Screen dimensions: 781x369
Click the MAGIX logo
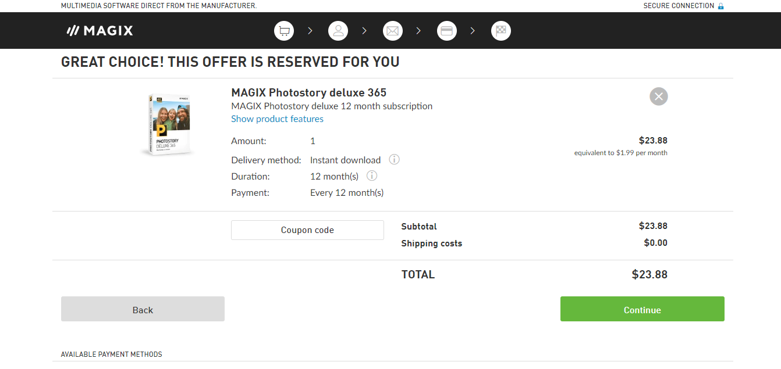click(100, 31)
